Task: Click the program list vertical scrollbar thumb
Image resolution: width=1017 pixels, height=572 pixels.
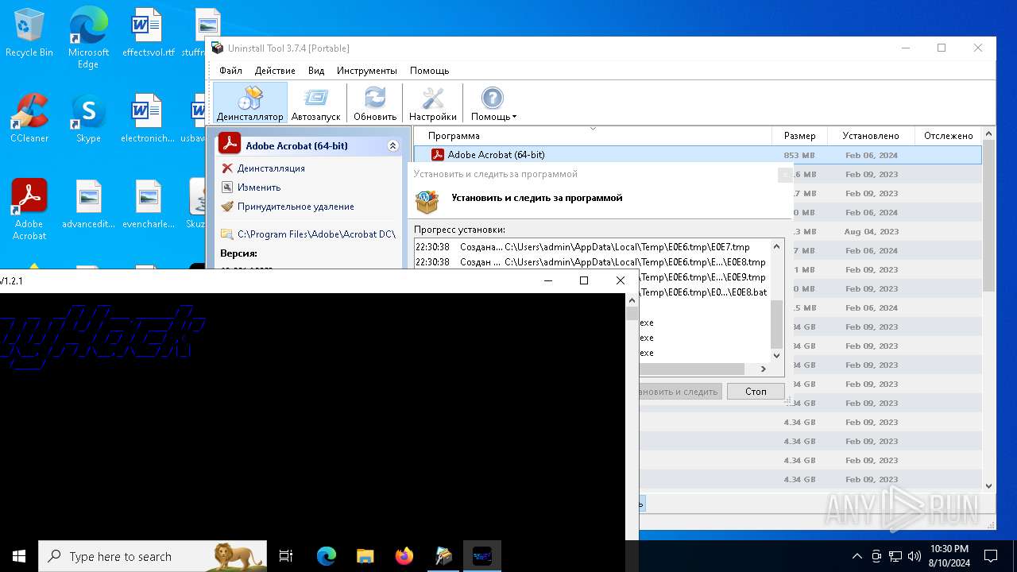Action: (989, 217)
